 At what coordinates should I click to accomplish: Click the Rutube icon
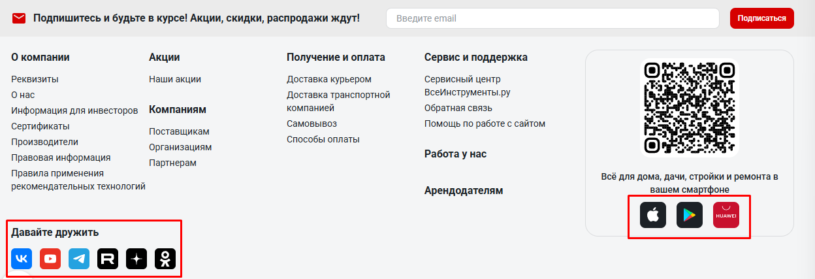[x=108, y=259]
